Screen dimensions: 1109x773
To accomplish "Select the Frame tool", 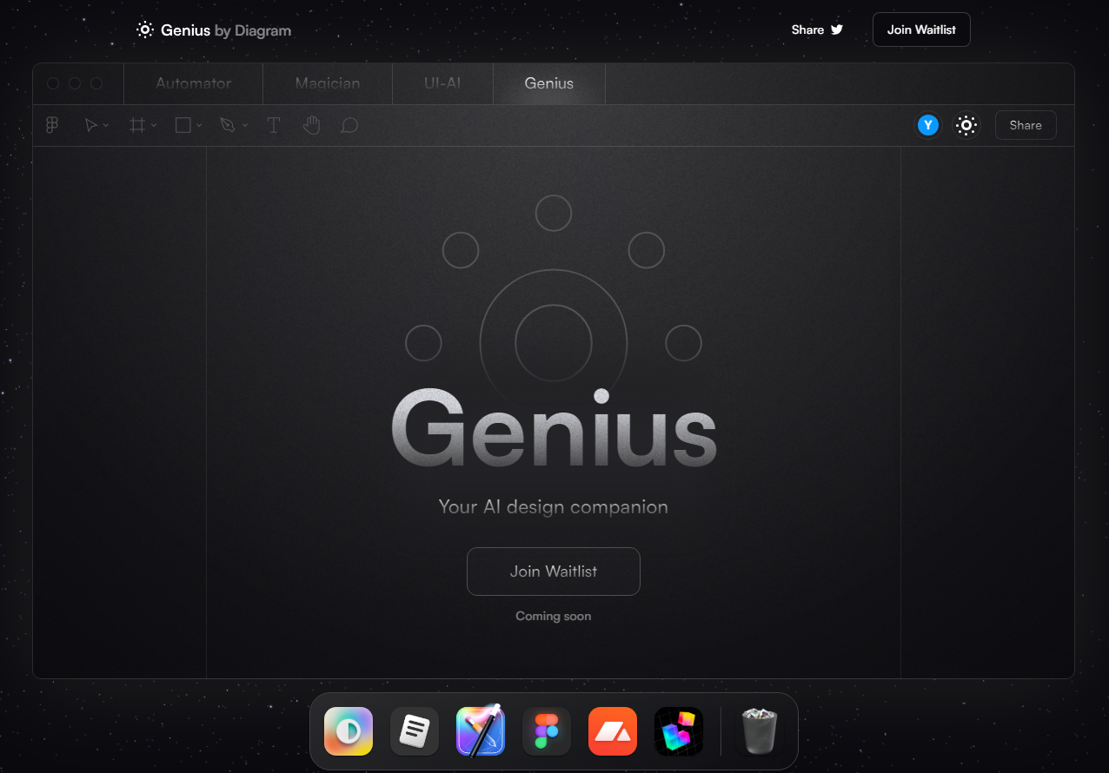I will (x=136, y=125).
